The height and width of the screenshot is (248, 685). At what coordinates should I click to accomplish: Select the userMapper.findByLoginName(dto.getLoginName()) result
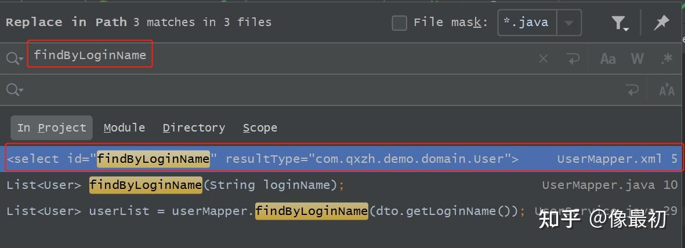pyautogui.click(x=342, y=211)
